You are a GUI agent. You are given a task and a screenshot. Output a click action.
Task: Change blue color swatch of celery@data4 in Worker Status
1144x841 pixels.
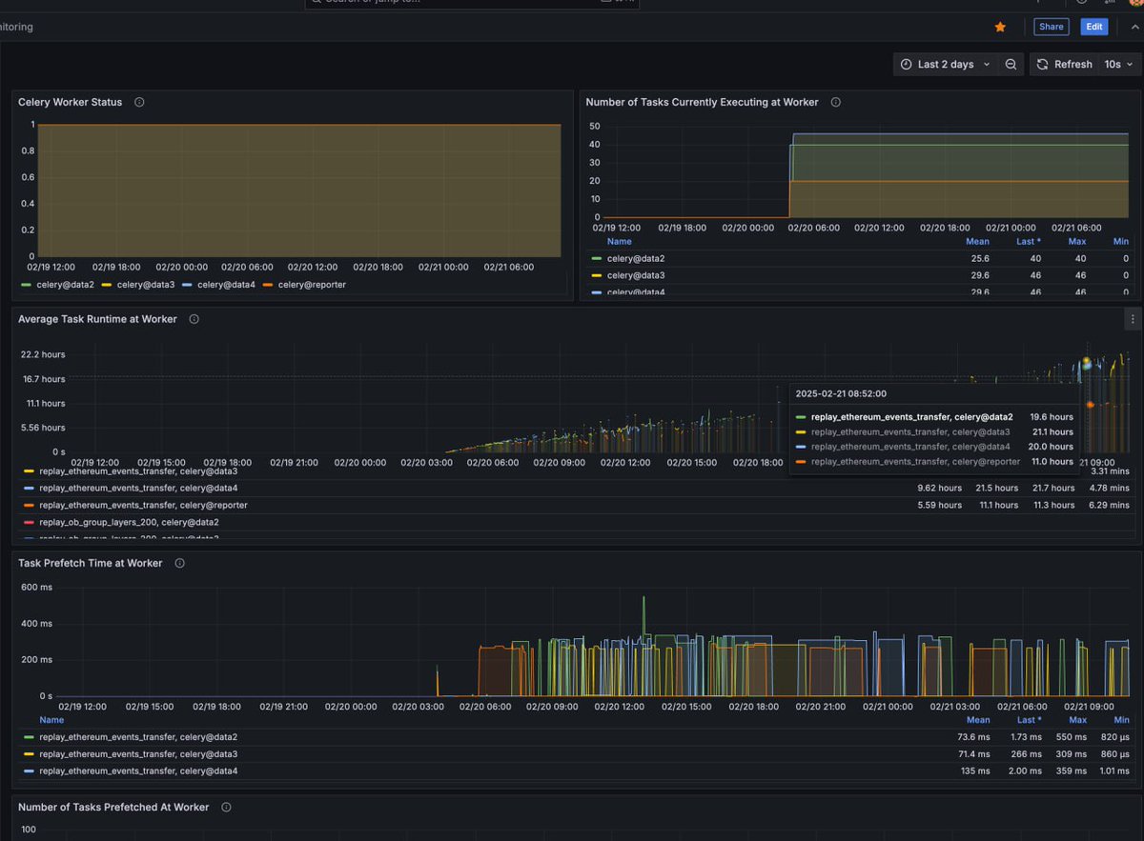[187, 285]
